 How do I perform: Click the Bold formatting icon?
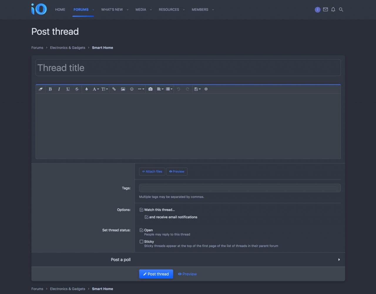tap(50, 89)
